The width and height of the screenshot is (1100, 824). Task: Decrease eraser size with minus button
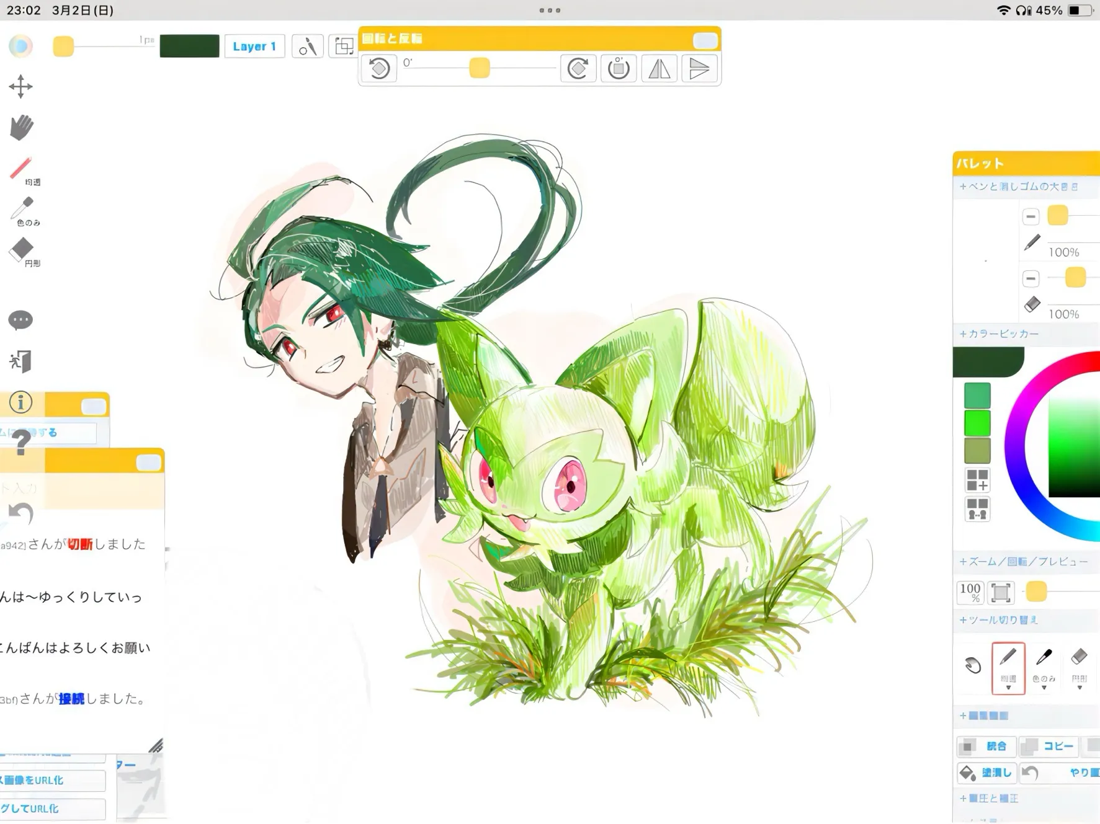coord(1031,278)
